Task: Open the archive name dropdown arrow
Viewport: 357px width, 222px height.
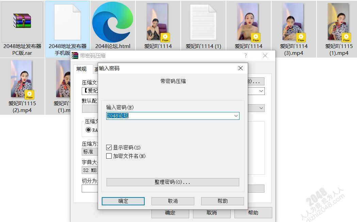Action: pos(261,91)
